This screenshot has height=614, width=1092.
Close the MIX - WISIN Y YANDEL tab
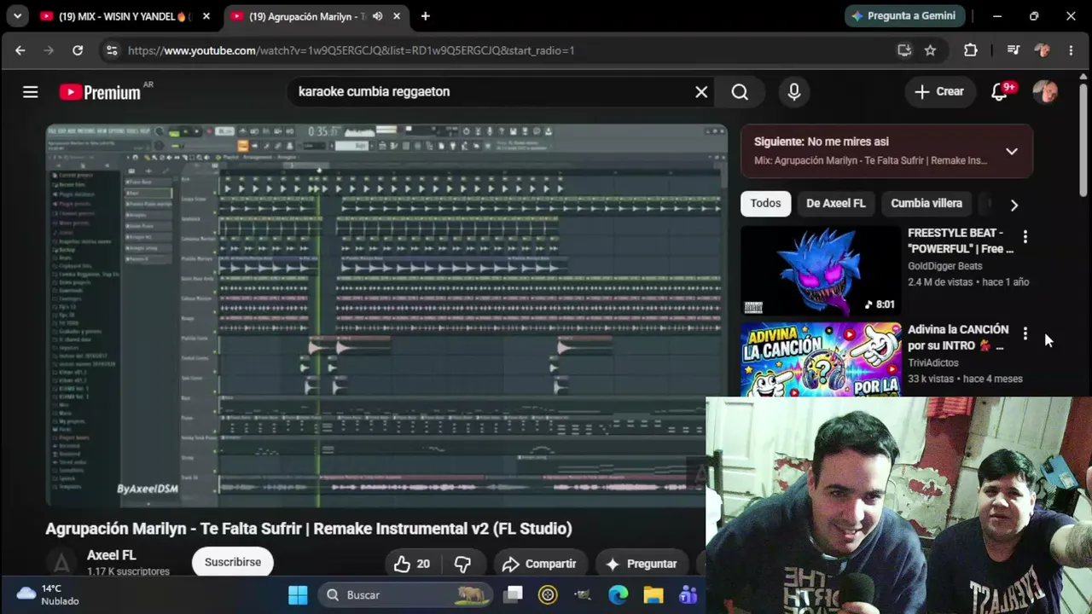point(206,16)
